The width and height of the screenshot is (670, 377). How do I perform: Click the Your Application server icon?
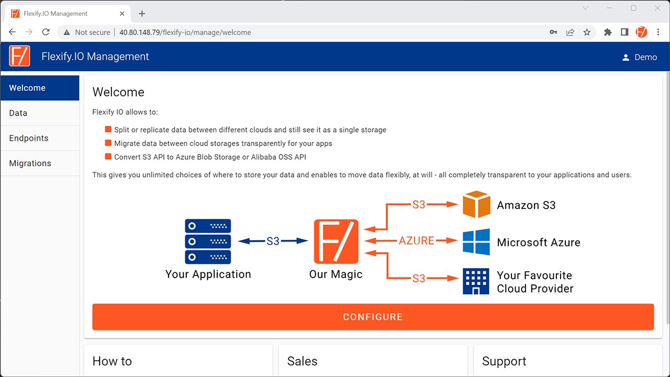[x=208, y=241]
